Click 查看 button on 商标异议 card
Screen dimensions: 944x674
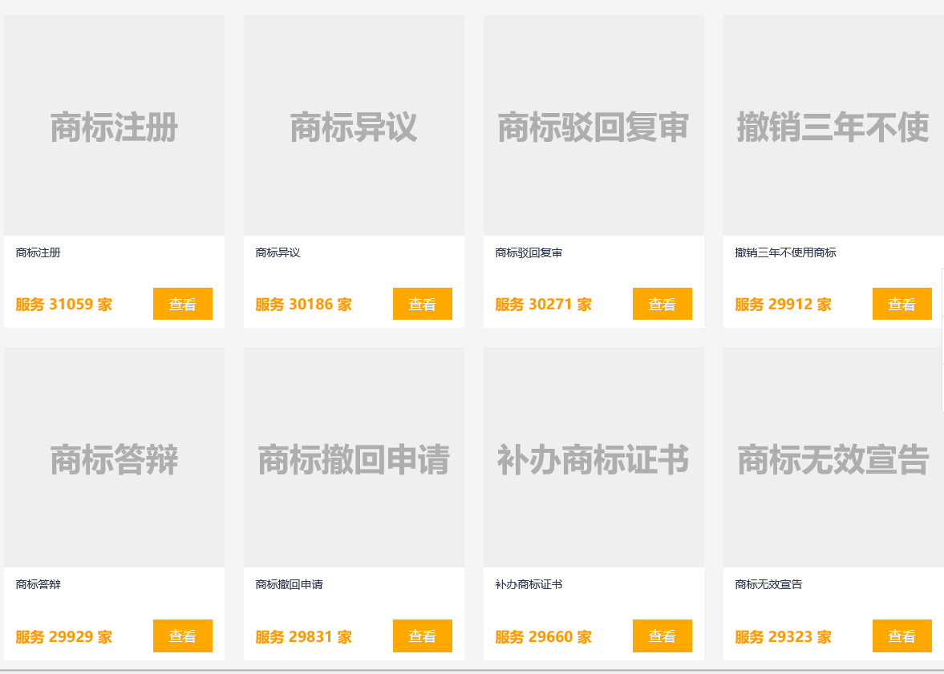[423, 304]
